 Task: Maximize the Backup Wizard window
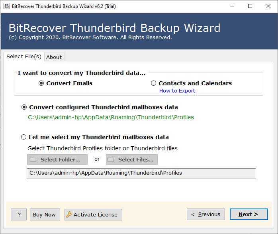[250, 6]
